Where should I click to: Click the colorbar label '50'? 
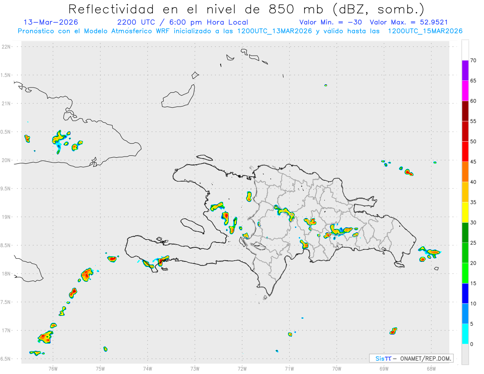click(473, 142)
